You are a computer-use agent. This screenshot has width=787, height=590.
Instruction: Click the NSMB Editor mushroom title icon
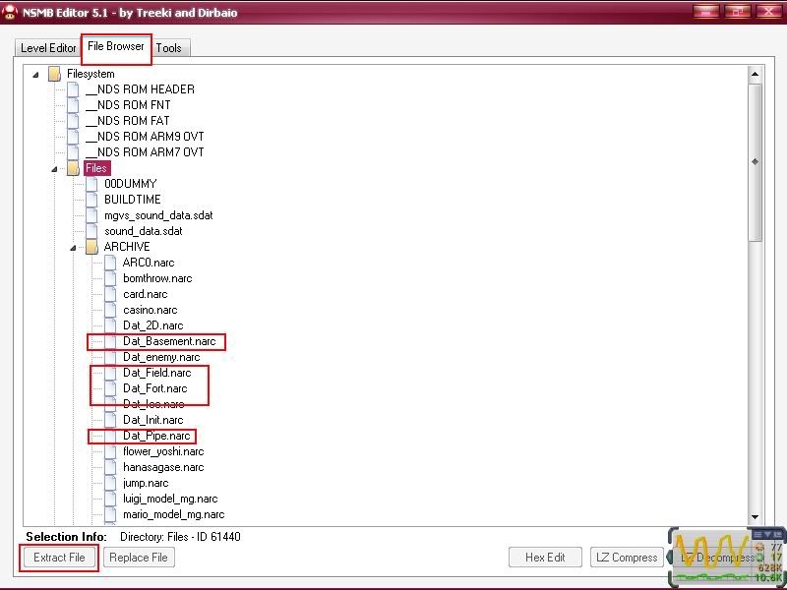10,12
